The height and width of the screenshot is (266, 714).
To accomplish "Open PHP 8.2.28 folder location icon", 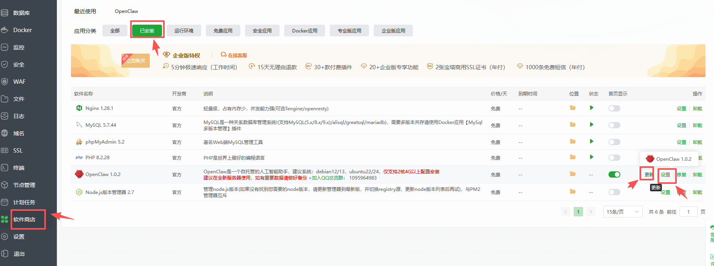I will point(573,157).
